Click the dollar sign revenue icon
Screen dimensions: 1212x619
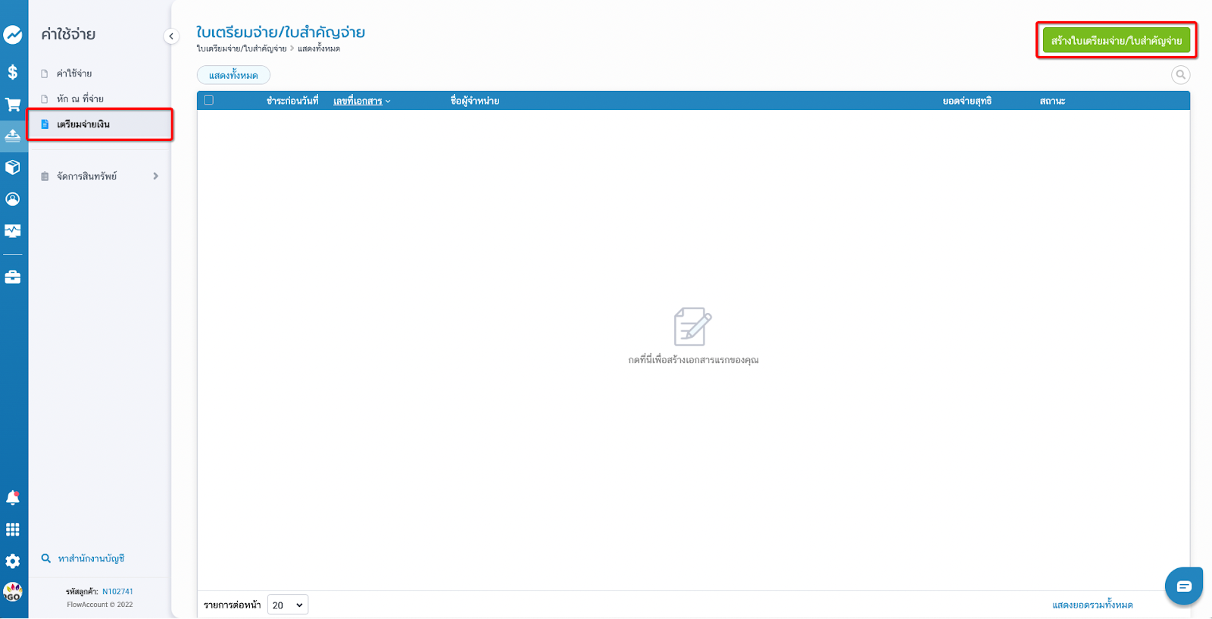click(x=13, y=72)
